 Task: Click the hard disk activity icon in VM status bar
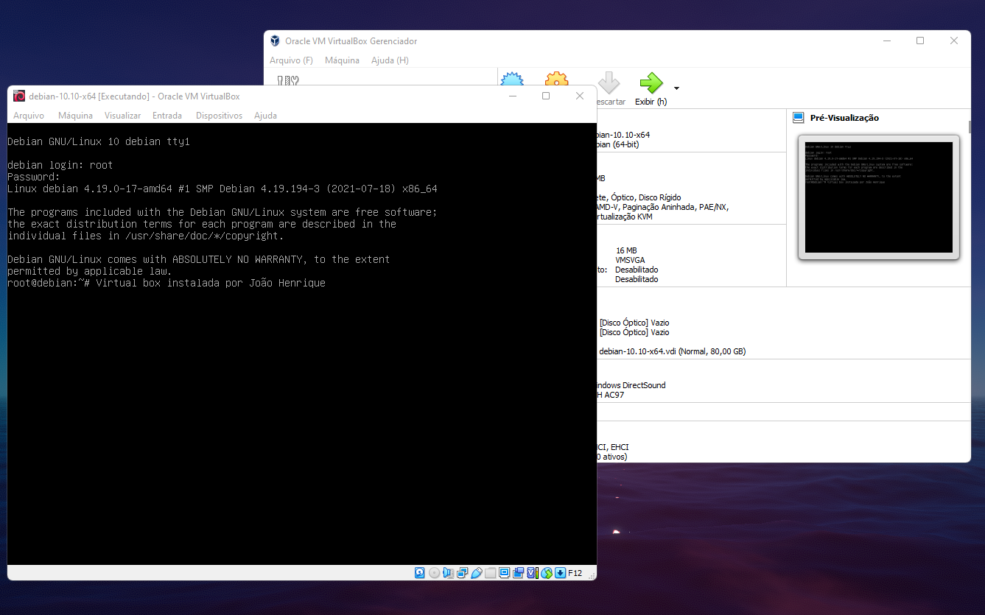pyautogui.click(x=419, y=572)
